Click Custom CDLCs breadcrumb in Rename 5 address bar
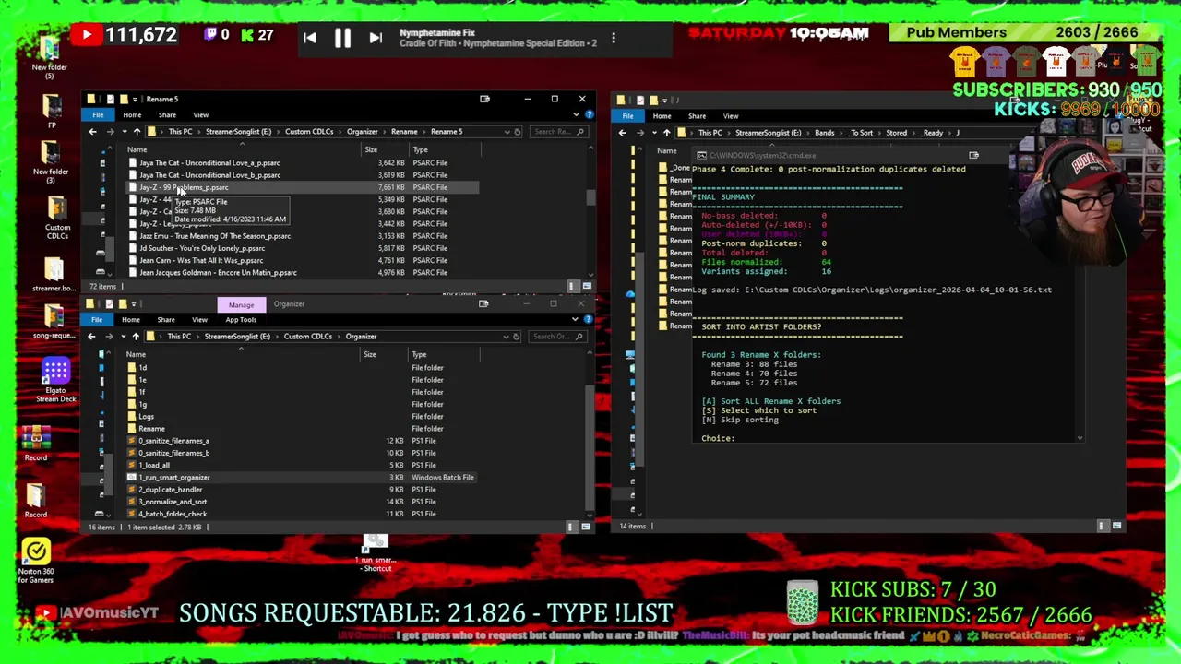1181x664 pixels. pyautogui.click(x=309, y=132)
